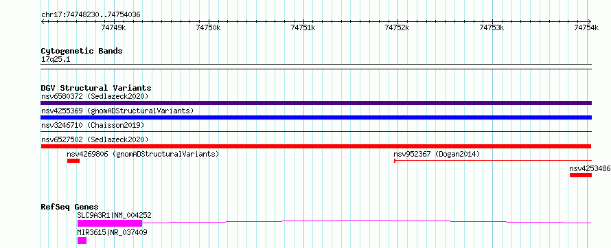Viewport: 611px width, 248px height.
Task: Click the Cytogenetic Bands track title
Action: (x=82, y=51)
